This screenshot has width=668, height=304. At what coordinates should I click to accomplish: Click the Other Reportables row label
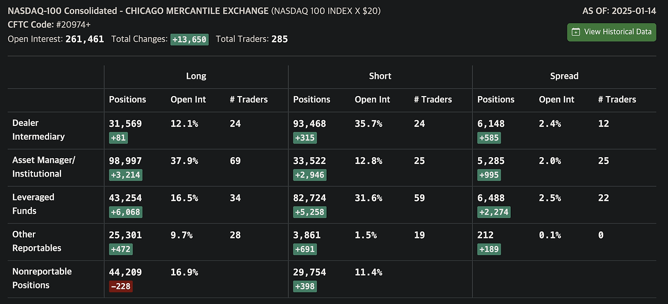(37, 241)
